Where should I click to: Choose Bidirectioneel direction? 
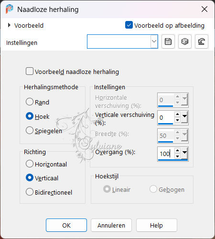[30, 192]
